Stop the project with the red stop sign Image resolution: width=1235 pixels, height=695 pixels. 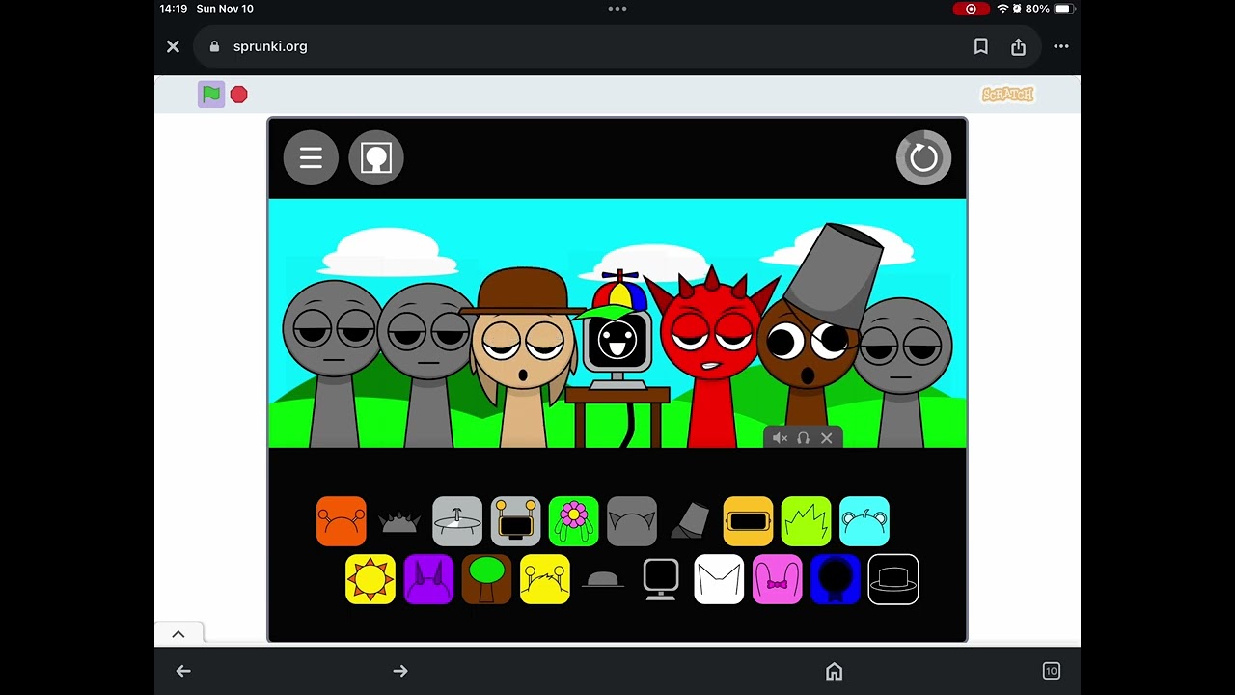239,94
